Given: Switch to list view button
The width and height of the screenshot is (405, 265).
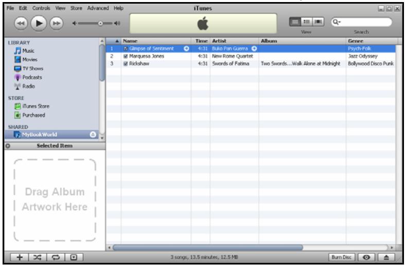Looking at the screenshot, I should tap(295, 22).
